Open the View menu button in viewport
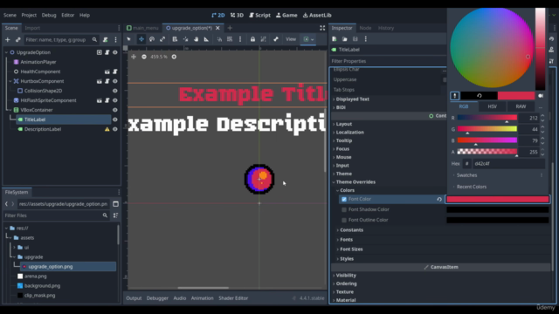This screenshot has height=314, width=559. tap(291, 39)
